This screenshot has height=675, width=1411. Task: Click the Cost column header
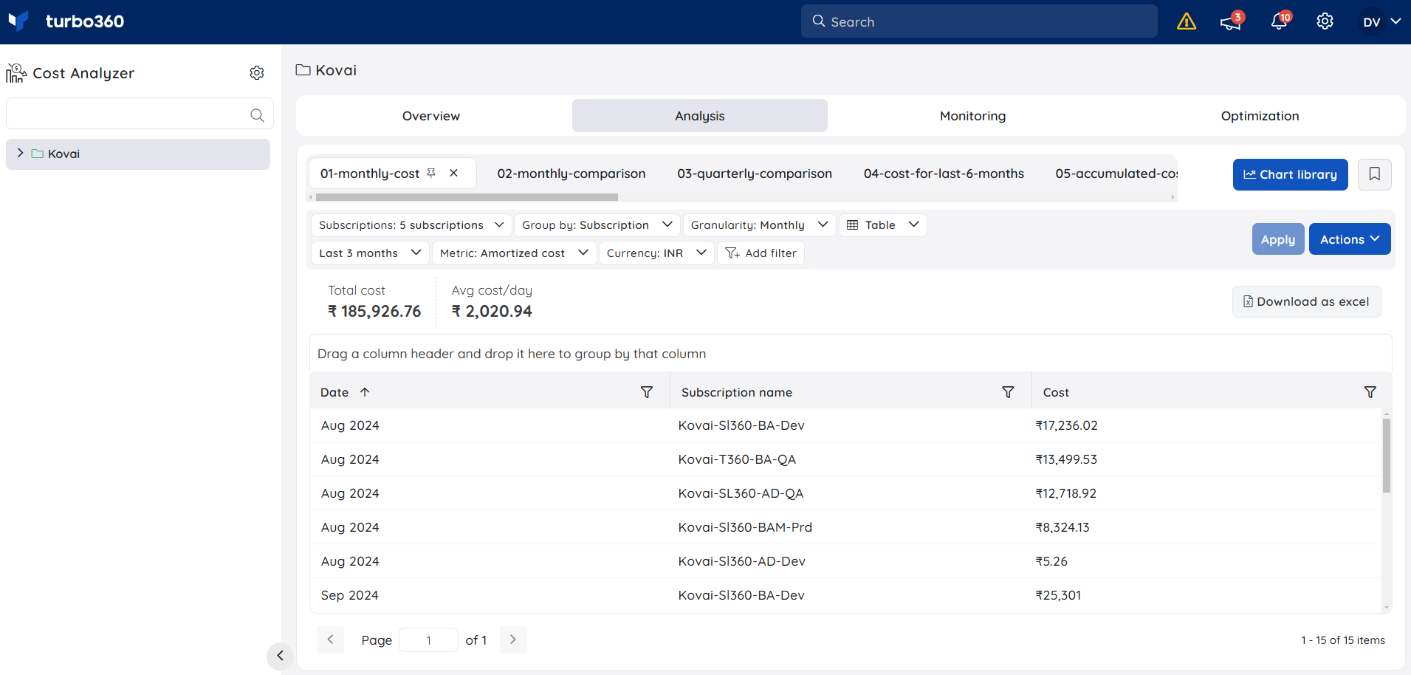pos(1056,392)
